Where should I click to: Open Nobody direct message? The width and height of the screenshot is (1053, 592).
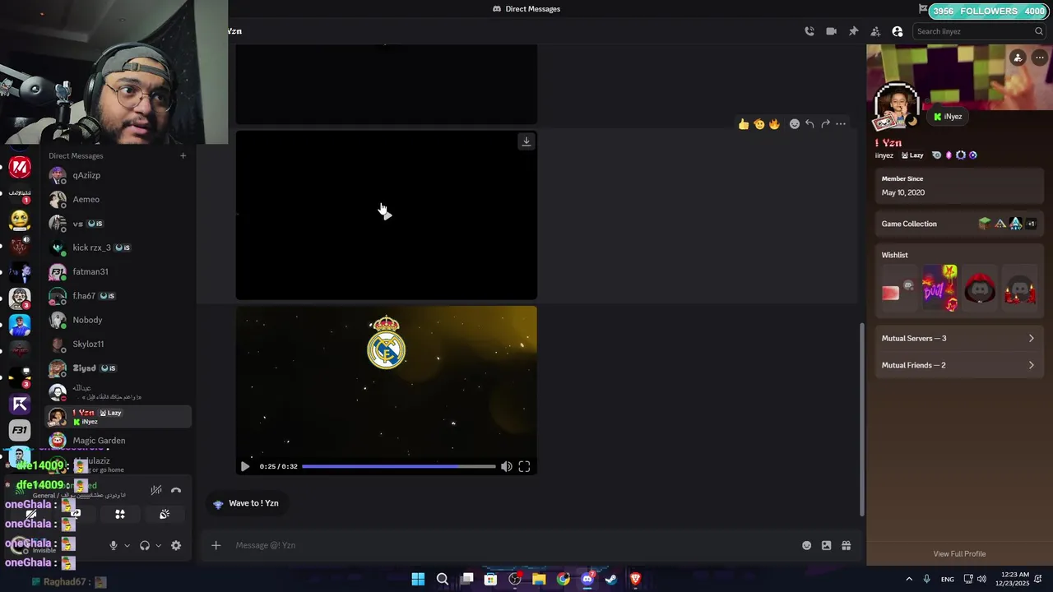118,320
